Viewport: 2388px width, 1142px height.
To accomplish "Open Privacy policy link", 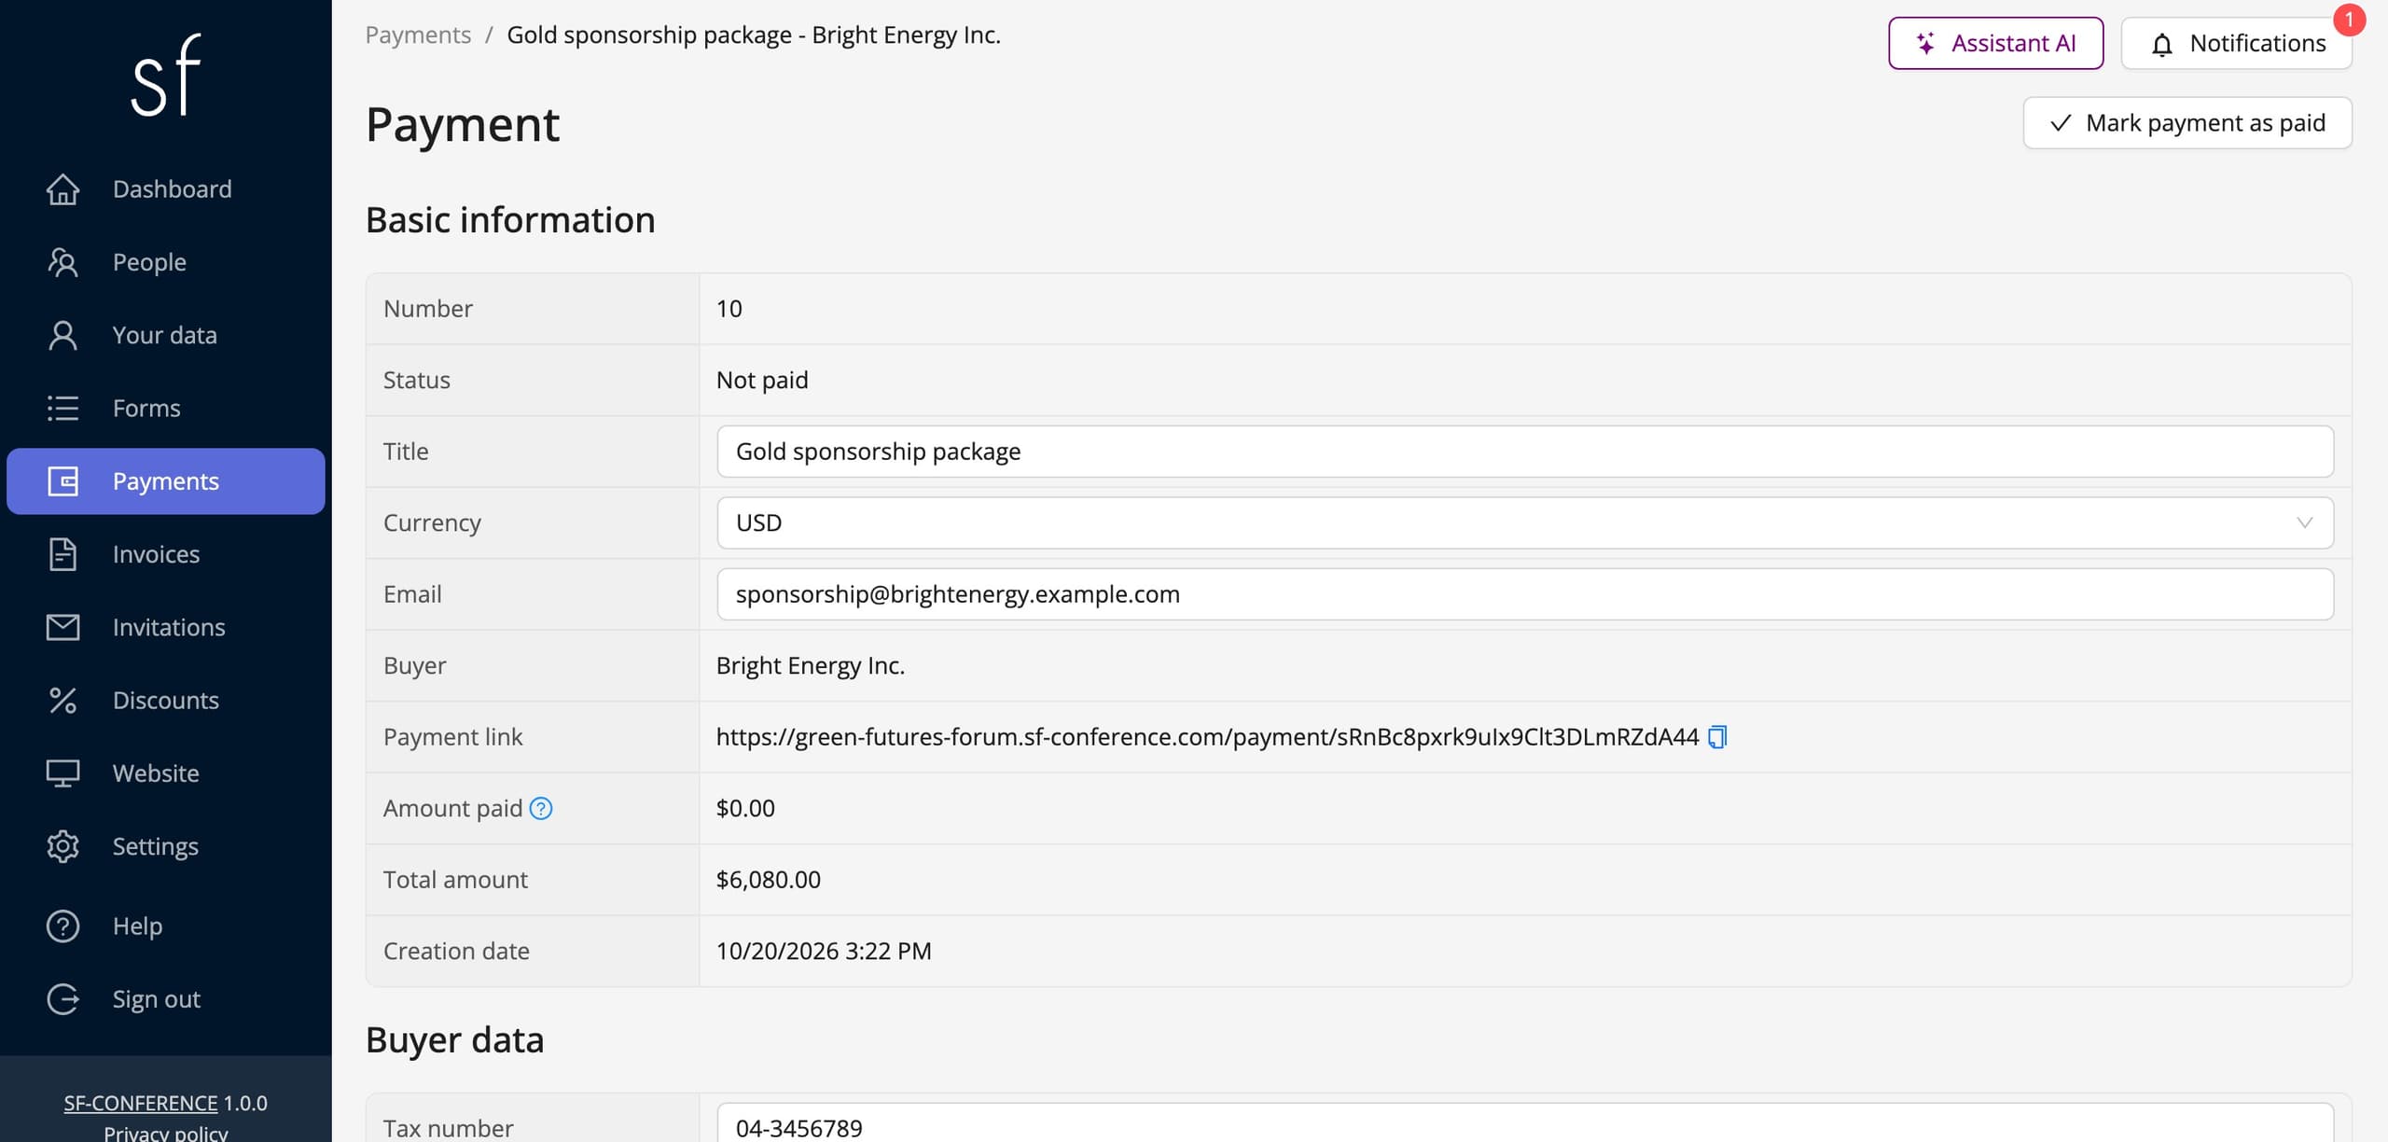I will point(165,1133).
